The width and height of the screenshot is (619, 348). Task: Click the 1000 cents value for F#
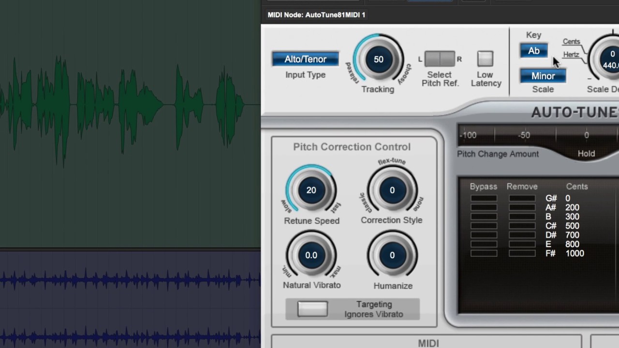tap(575, 253)
